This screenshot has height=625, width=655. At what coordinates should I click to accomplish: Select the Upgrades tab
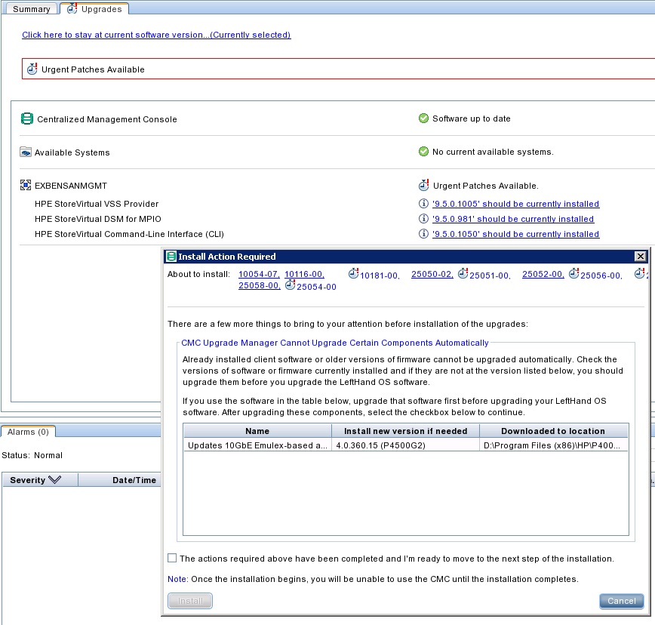(95, 9)
